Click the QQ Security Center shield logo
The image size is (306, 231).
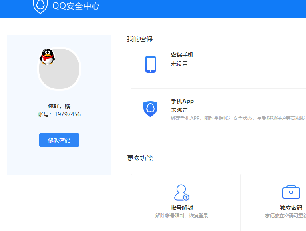coord(40,6)
